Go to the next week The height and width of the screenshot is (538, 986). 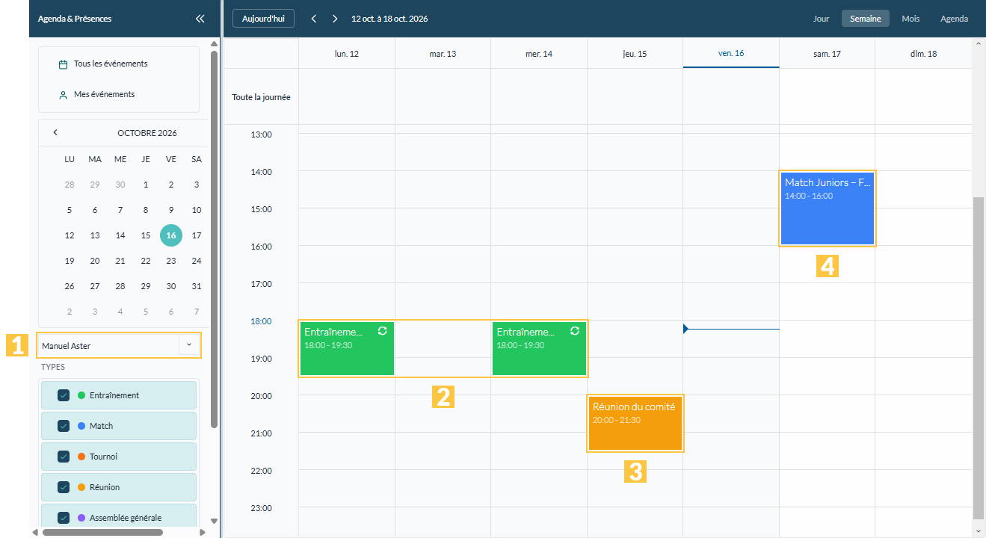coord(335,19)
